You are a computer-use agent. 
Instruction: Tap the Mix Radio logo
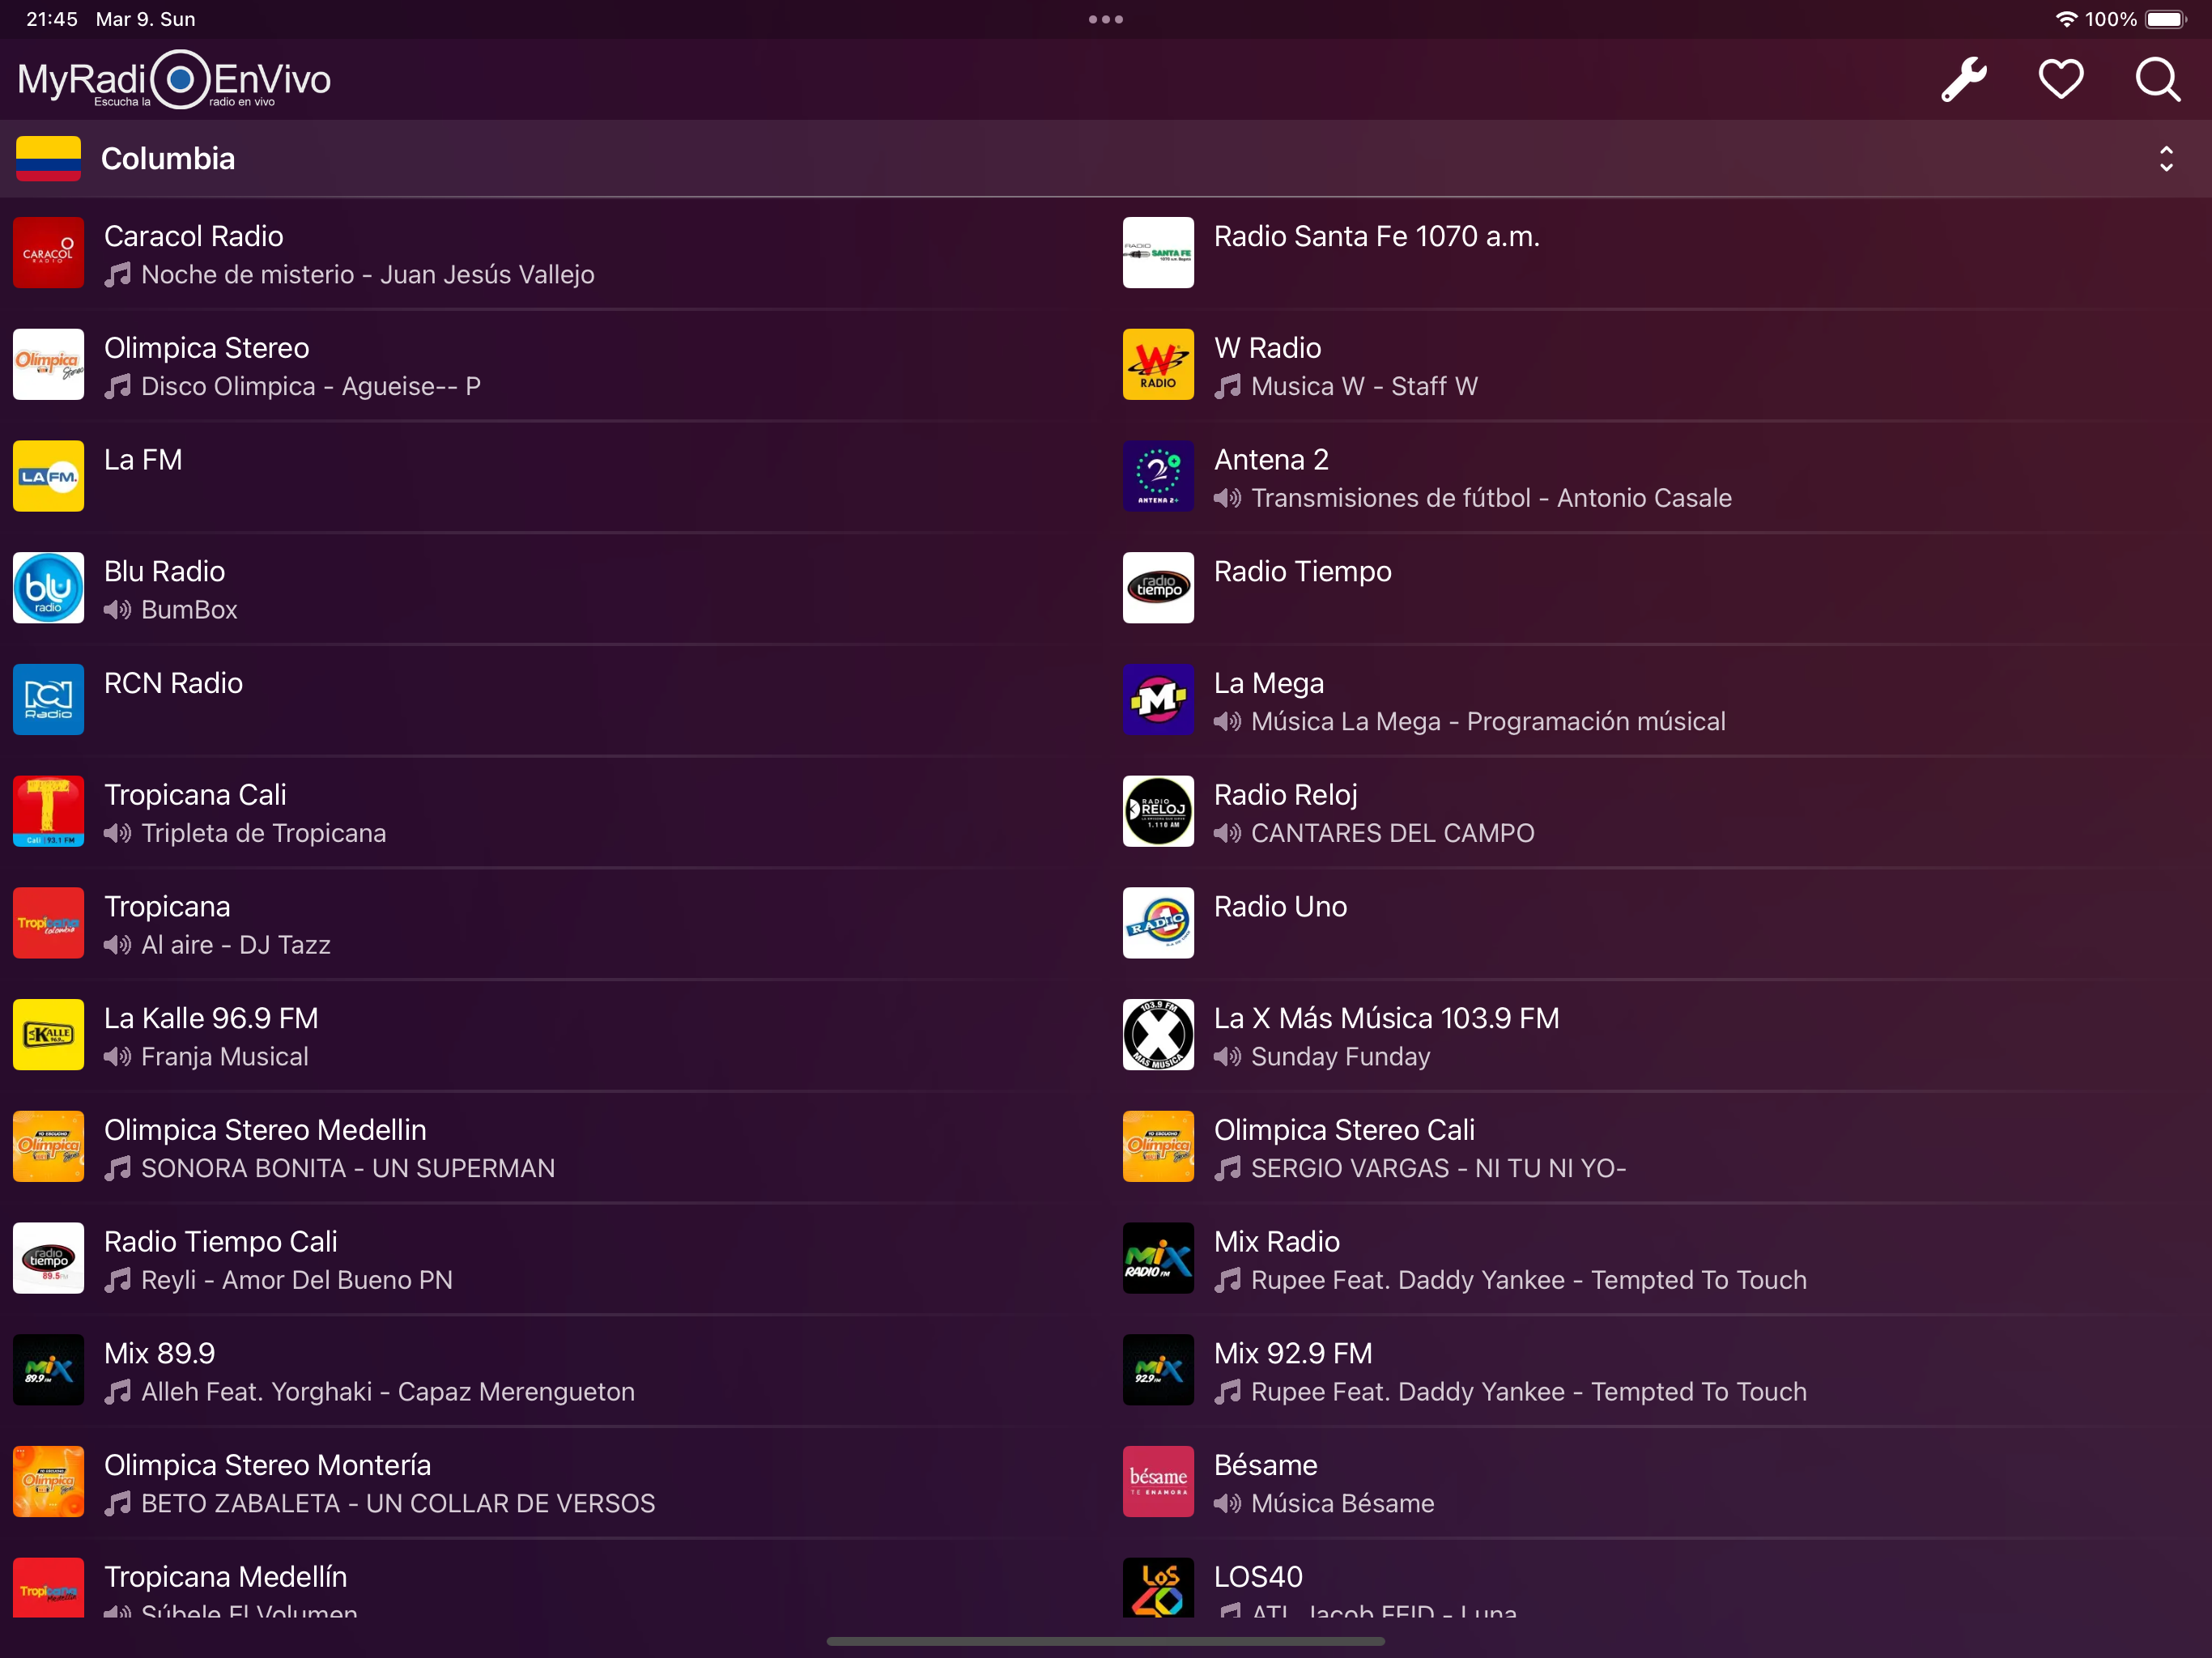click(1158, 1258)
